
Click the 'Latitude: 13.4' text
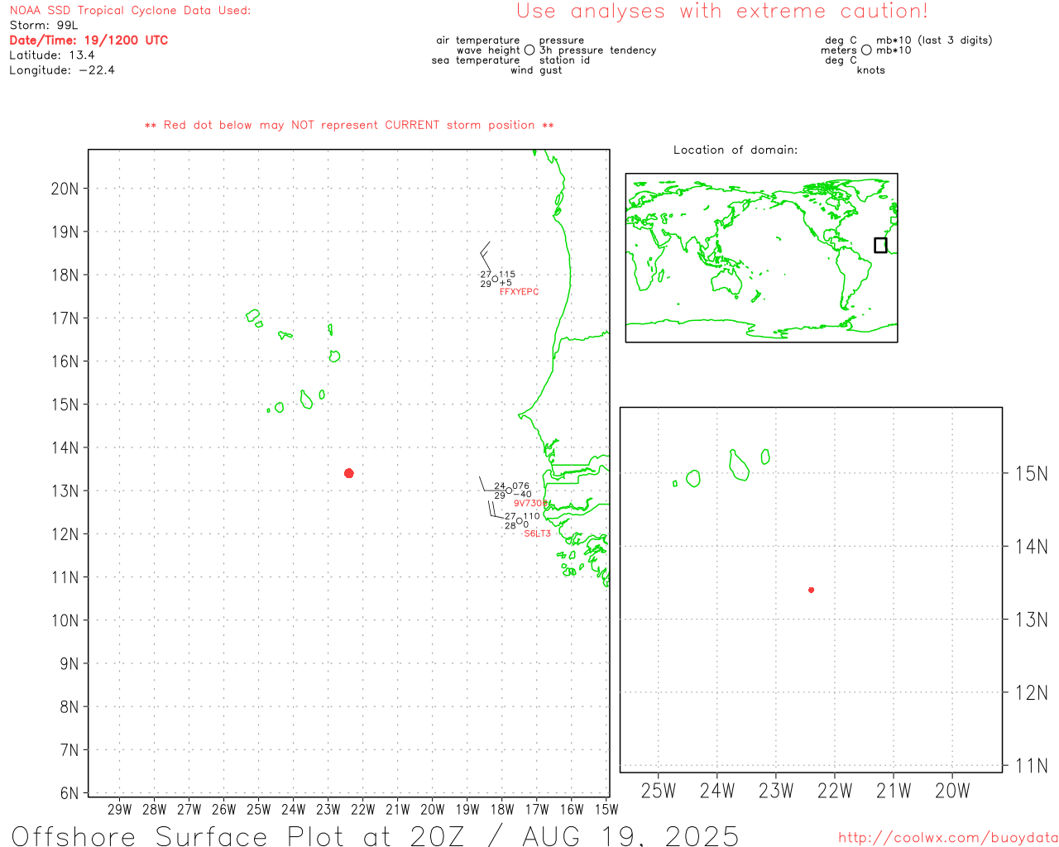click(x=52, y=55)
